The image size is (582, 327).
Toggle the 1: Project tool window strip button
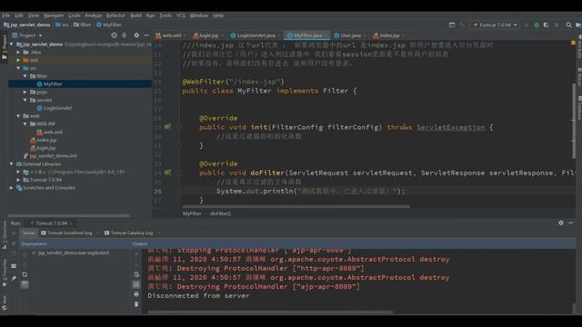4,47
